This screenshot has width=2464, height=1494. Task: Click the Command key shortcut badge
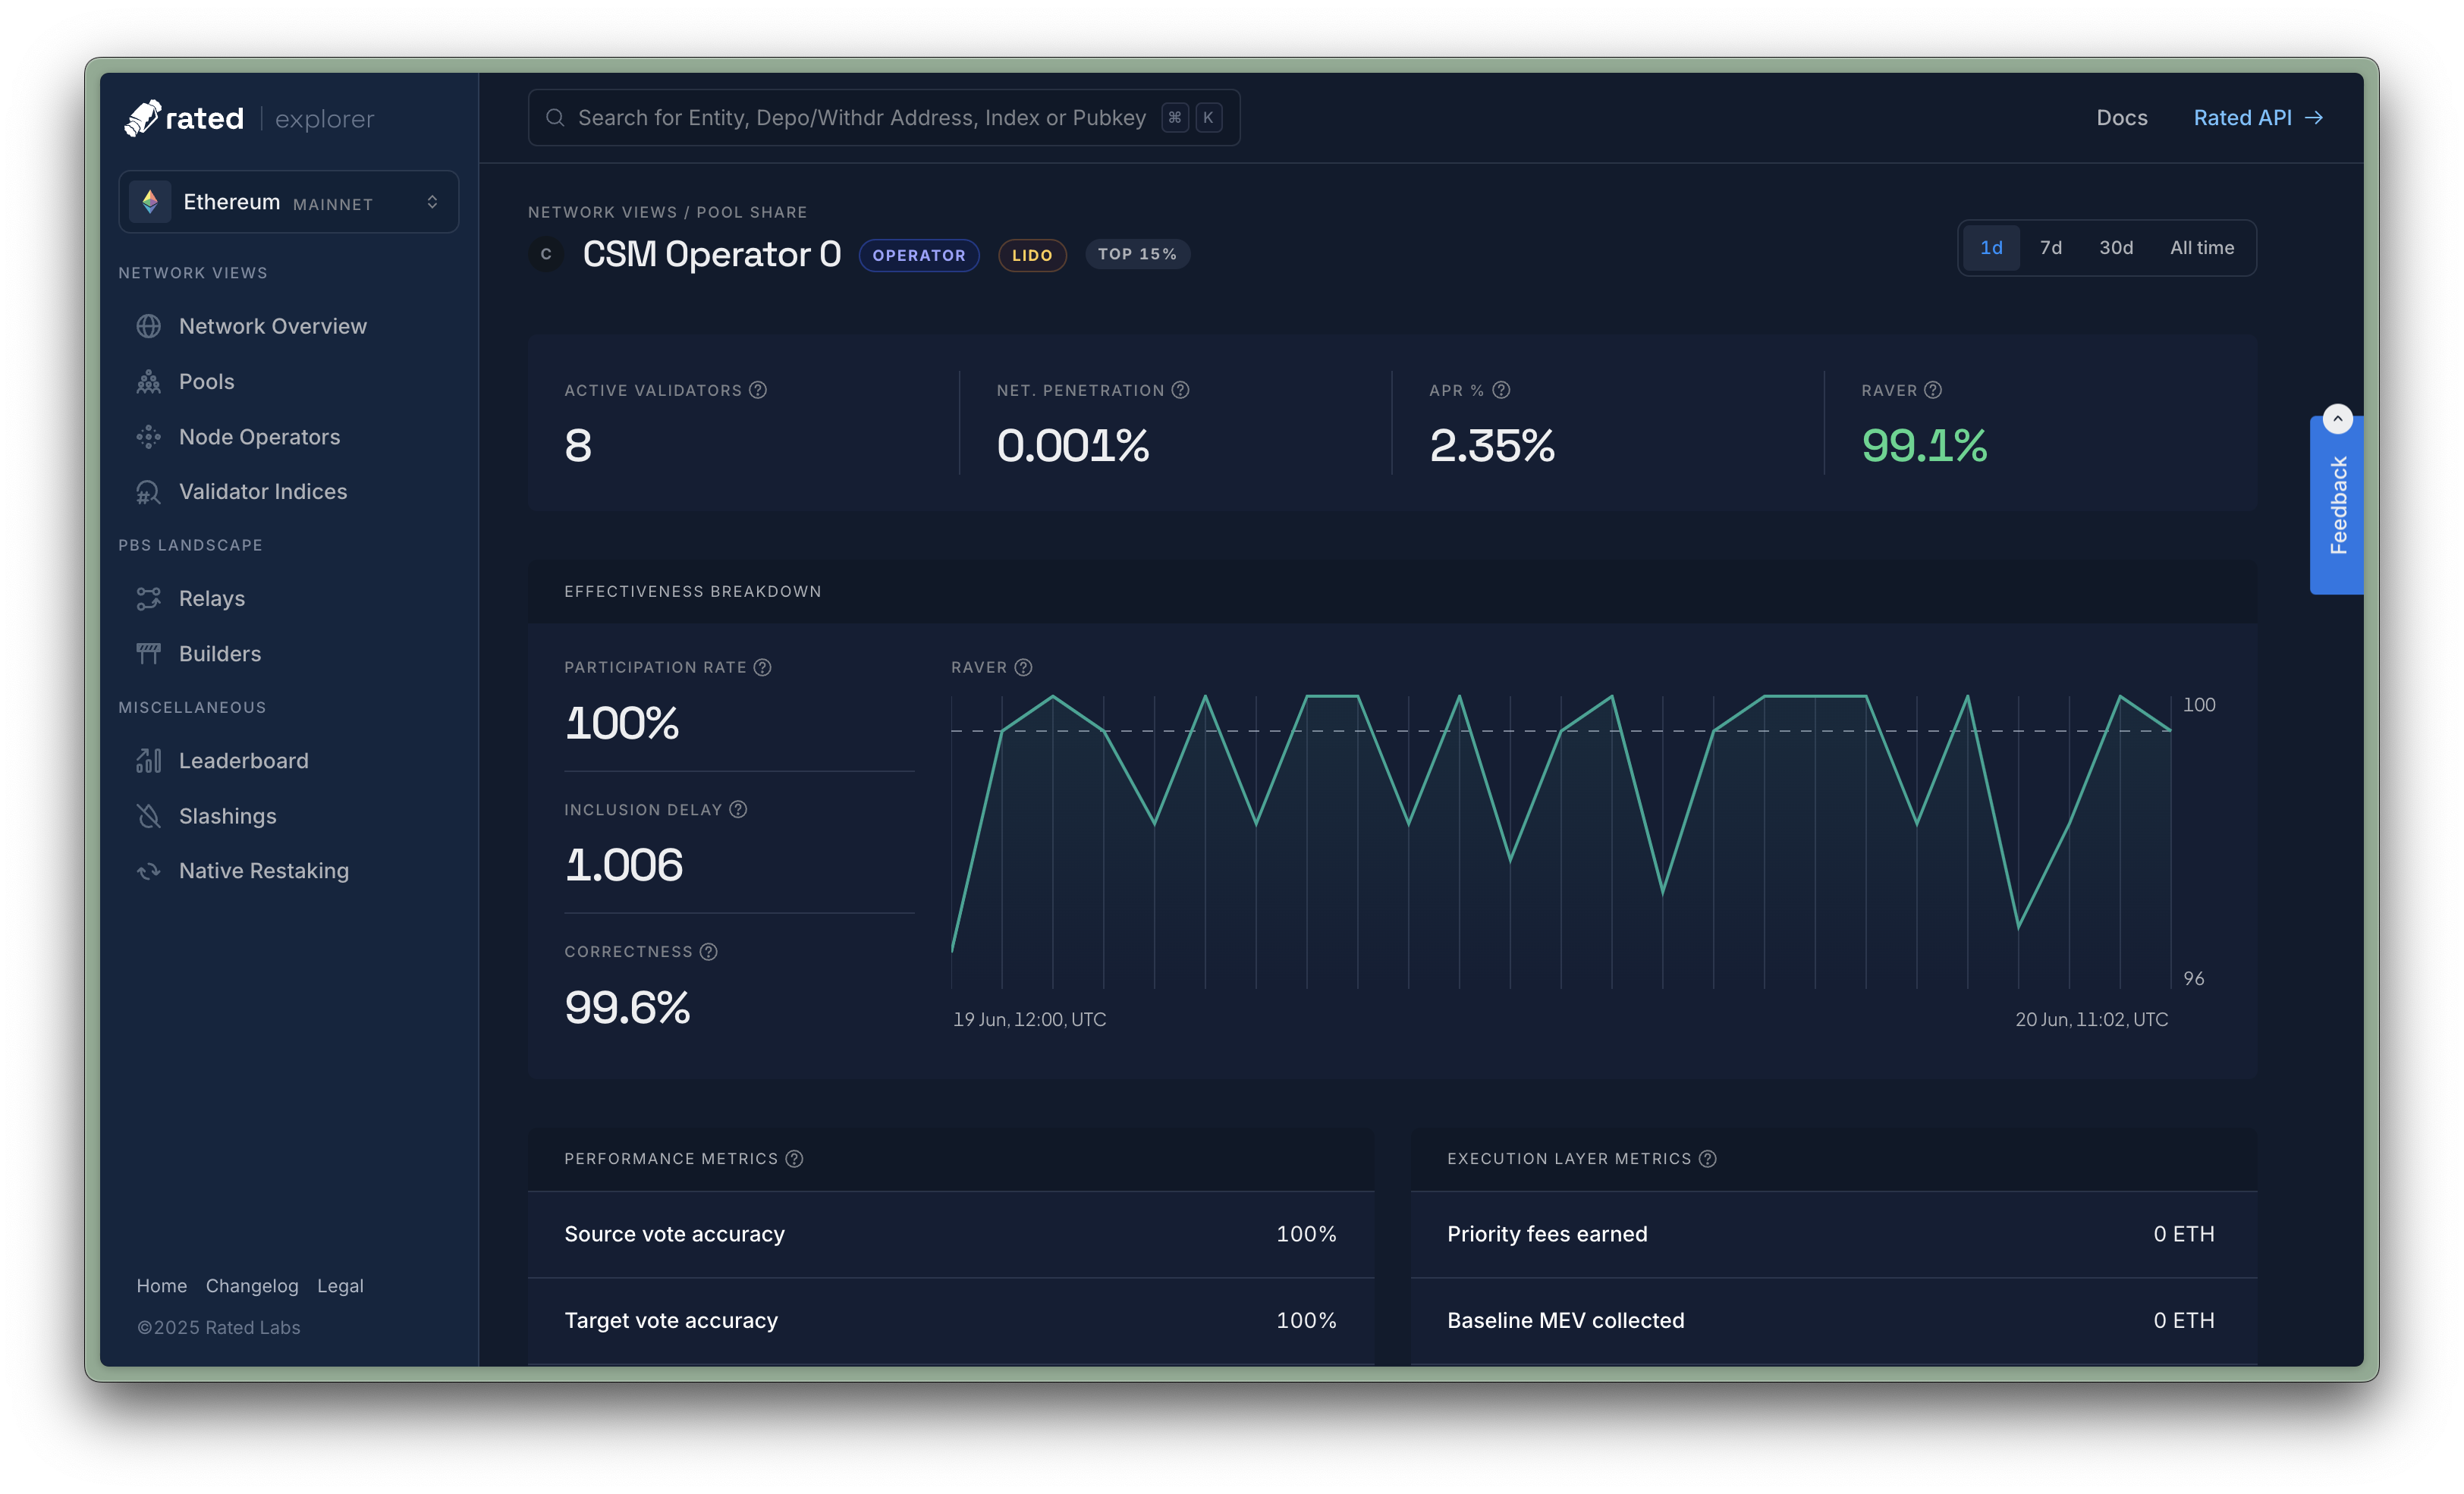1175,118
